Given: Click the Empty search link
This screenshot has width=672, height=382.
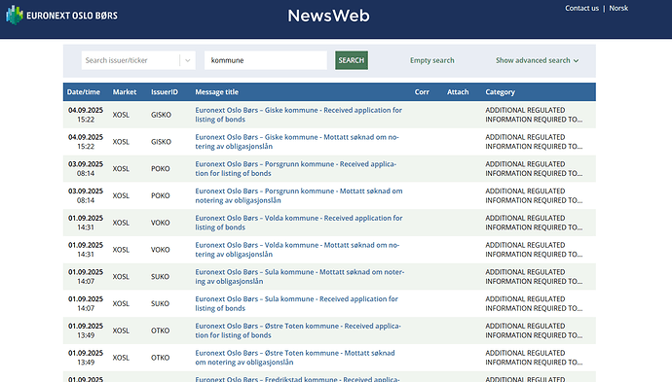Looking at the screenshot, I should tap(432, 60).
